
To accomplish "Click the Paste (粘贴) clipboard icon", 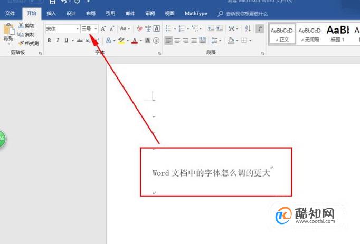I will [x=9, y=30].
